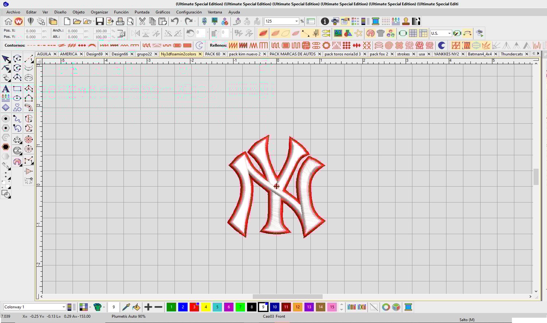Redo the last undone action
Screen dimensions: 547x323
pos(188,21)
